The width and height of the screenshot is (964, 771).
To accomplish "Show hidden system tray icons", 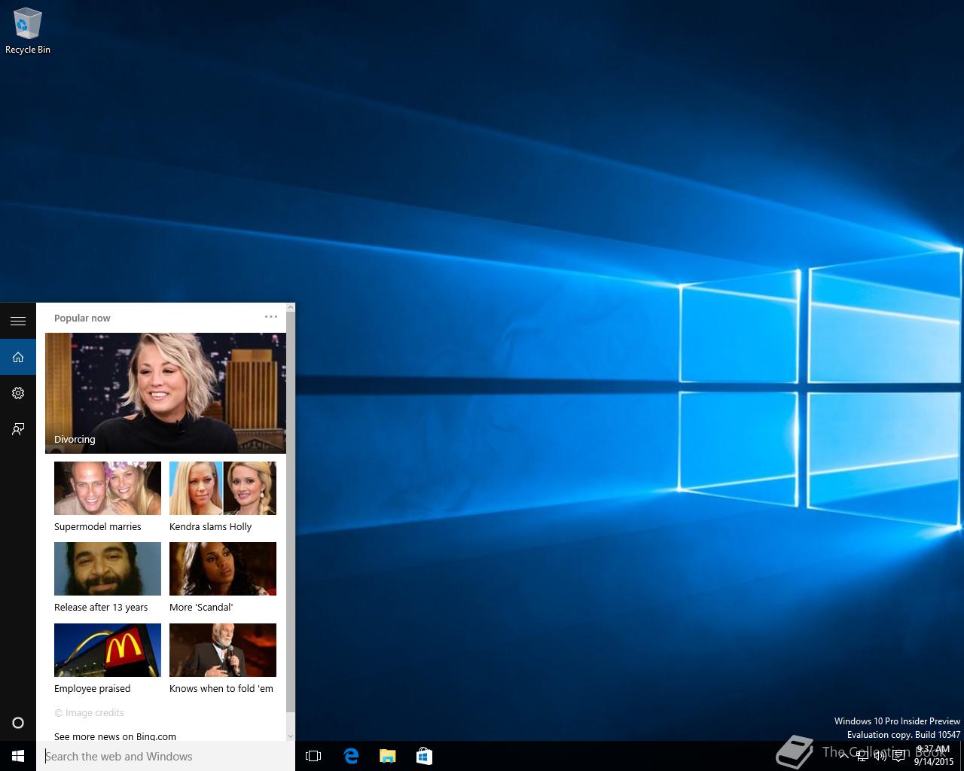I will point(843,756).
